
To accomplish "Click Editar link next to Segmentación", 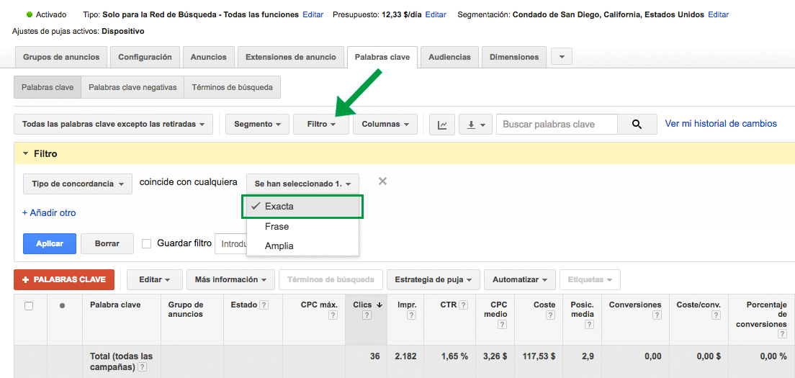I will pyautogui.click(x=718, y=14).
